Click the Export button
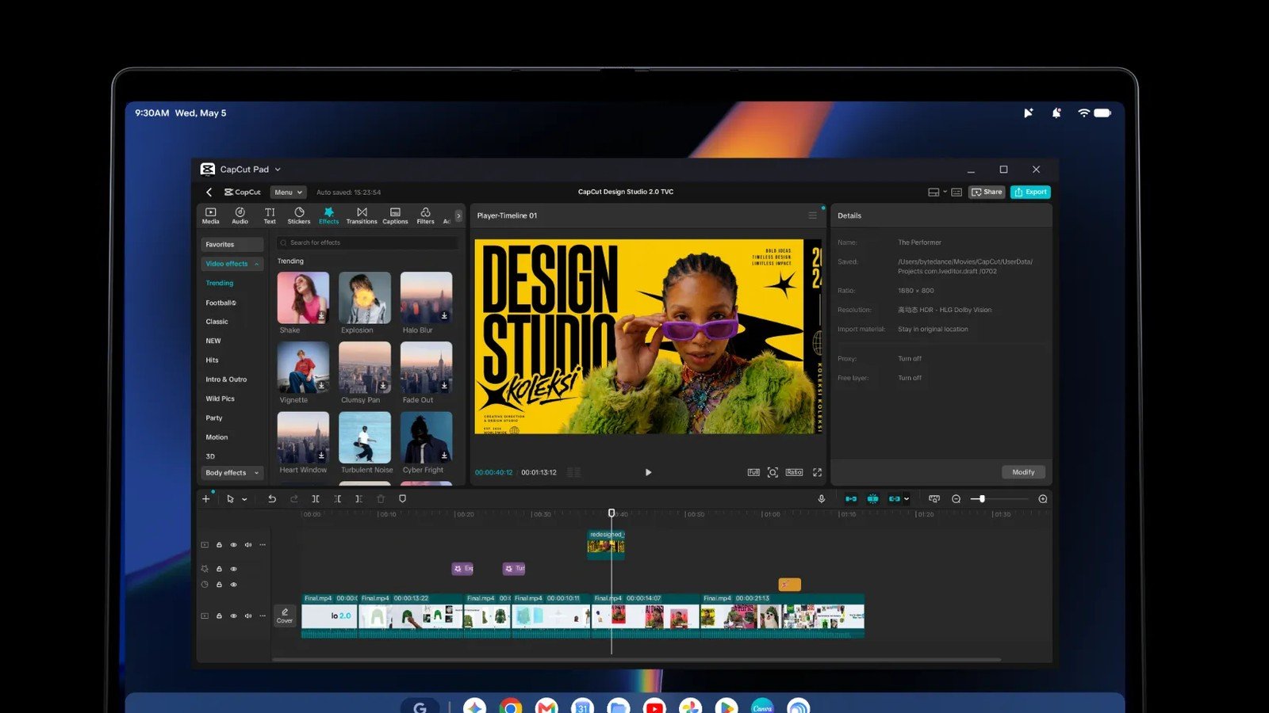This screenshot has width=1269, height=713. click(1030, 192)
